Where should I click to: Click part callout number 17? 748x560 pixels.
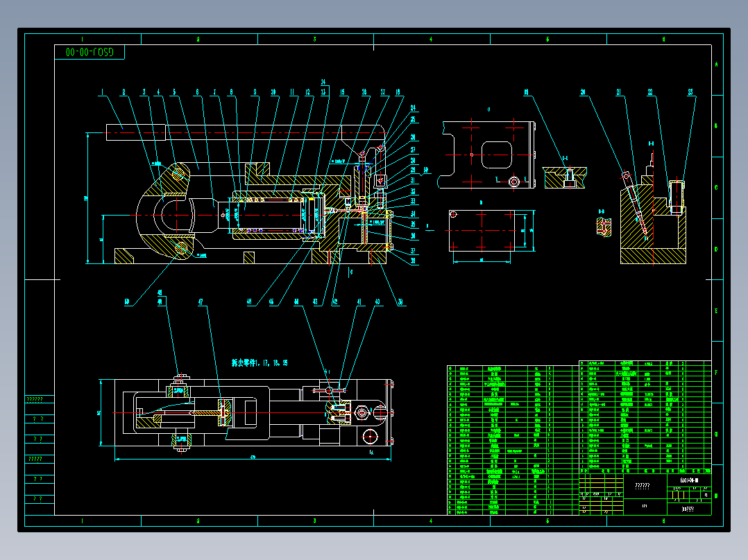pyautogui.click(x=382, y=92)
